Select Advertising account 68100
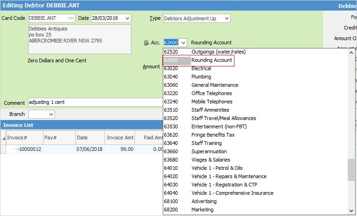The image size is (357, 216). [203, 201]
